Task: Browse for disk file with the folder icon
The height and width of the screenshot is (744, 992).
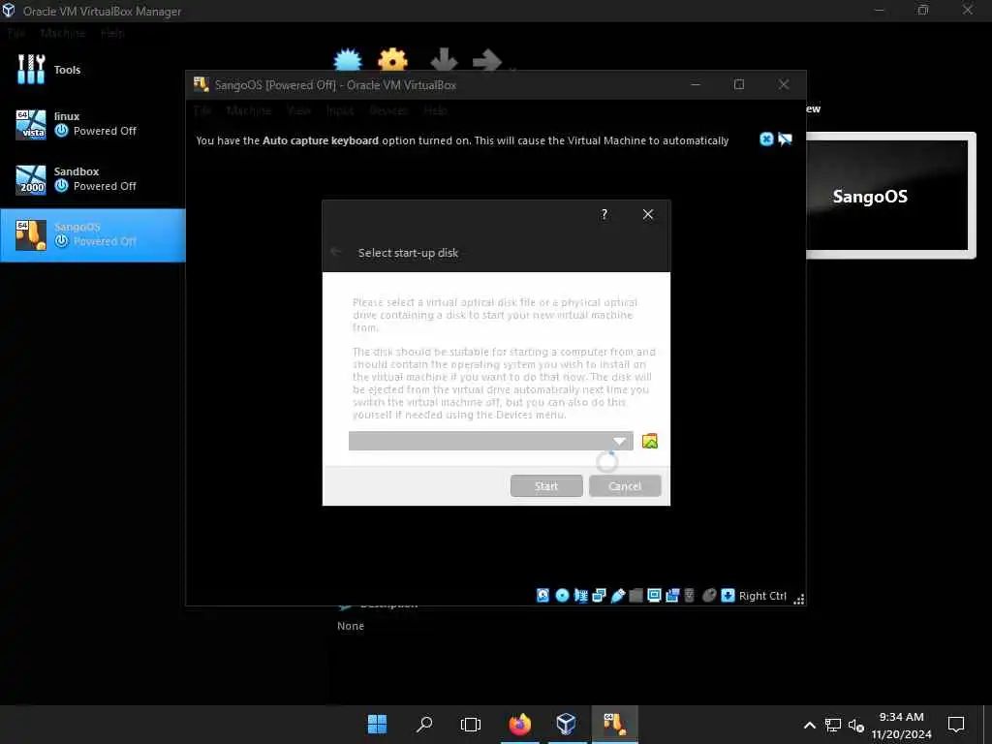Action: 650,441
